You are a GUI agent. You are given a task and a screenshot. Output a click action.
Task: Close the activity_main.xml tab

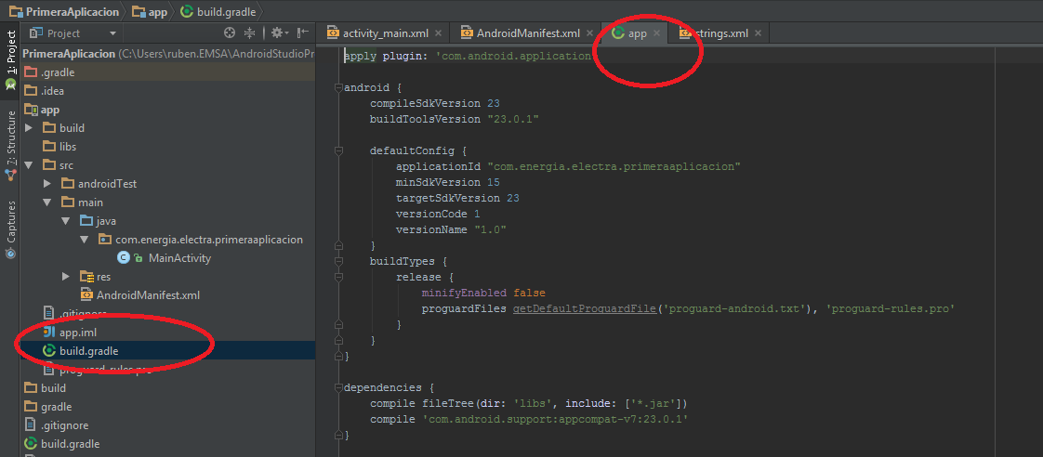tap(439, 33)
